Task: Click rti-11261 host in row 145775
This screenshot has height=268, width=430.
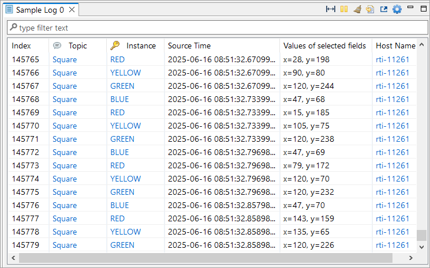Action: [392, 192]
